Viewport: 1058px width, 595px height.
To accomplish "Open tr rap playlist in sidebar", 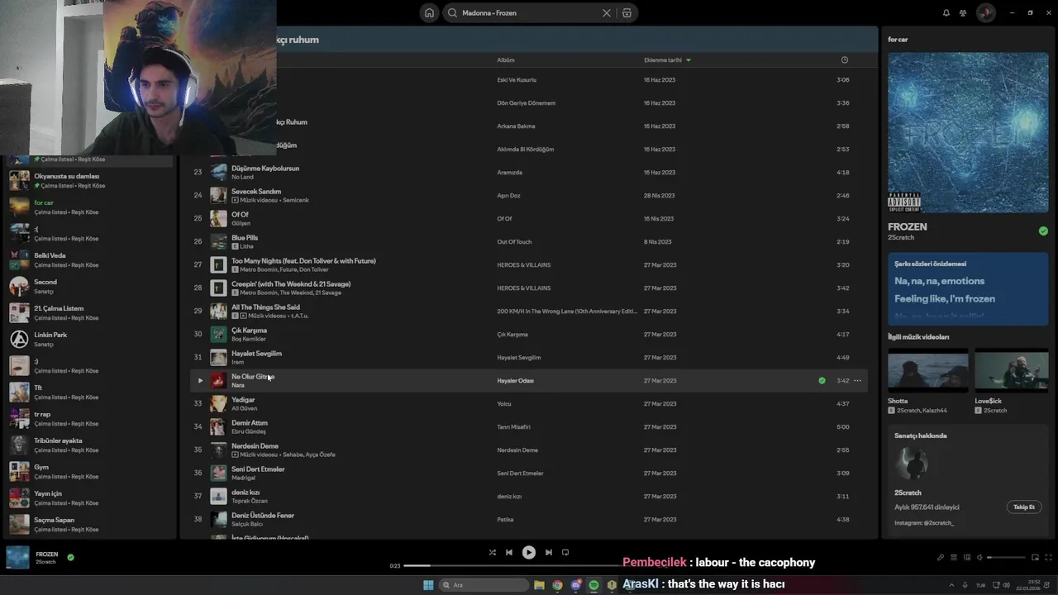I will coord(89,418).
